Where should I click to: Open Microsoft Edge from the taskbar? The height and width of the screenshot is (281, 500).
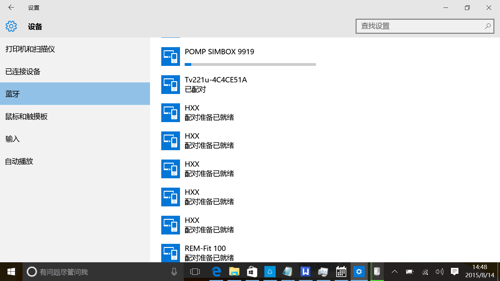(x=216, y=272)
